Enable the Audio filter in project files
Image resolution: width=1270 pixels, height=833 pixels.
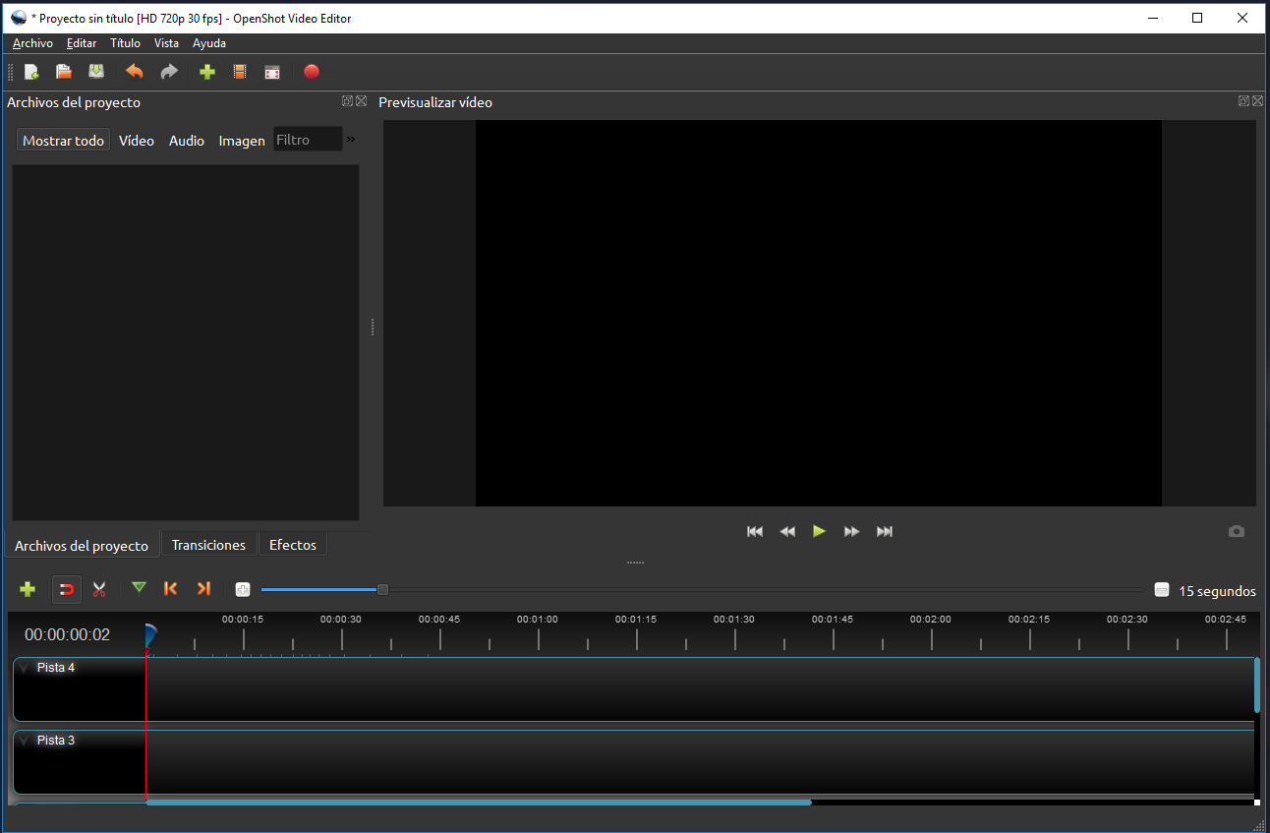[186, 140]
